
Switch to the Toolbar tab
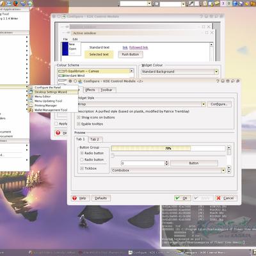point(106,90)
